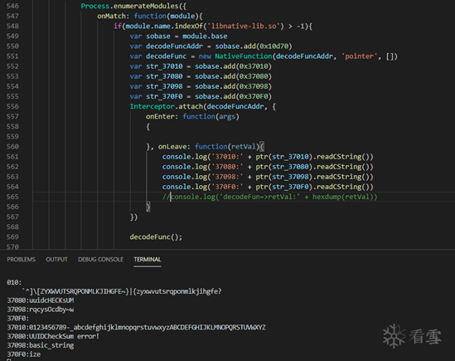Click line number 546 in gutter
The height and width of the screenshot is (361, 455).
click(x=12, y=6)
